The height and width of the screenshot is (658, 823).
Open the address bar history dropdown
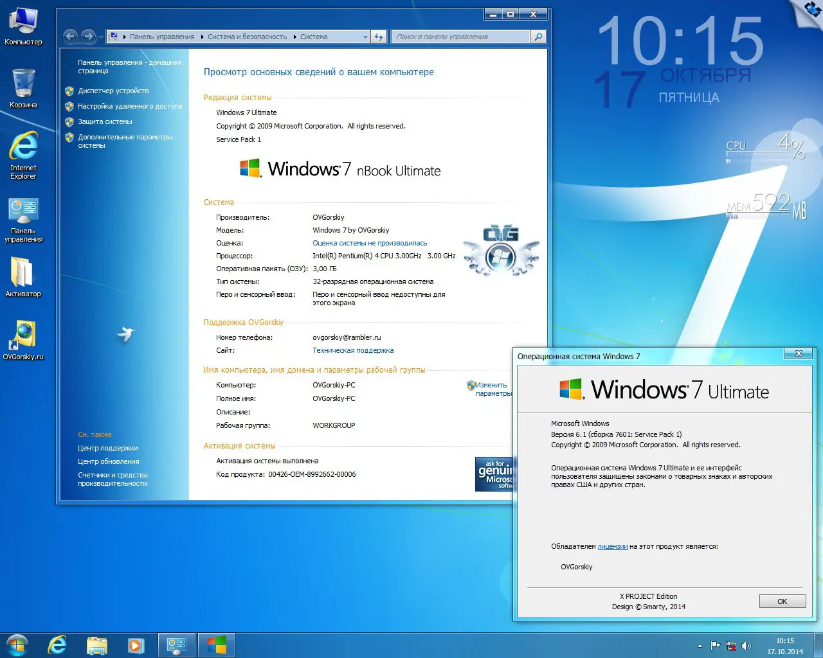(x=365, y=37)
